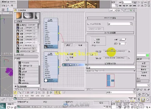Image resolution: width=151 pixels, height=109 pixels.
Task: Click the Lay Out Children icon
Action: (51, 92)
